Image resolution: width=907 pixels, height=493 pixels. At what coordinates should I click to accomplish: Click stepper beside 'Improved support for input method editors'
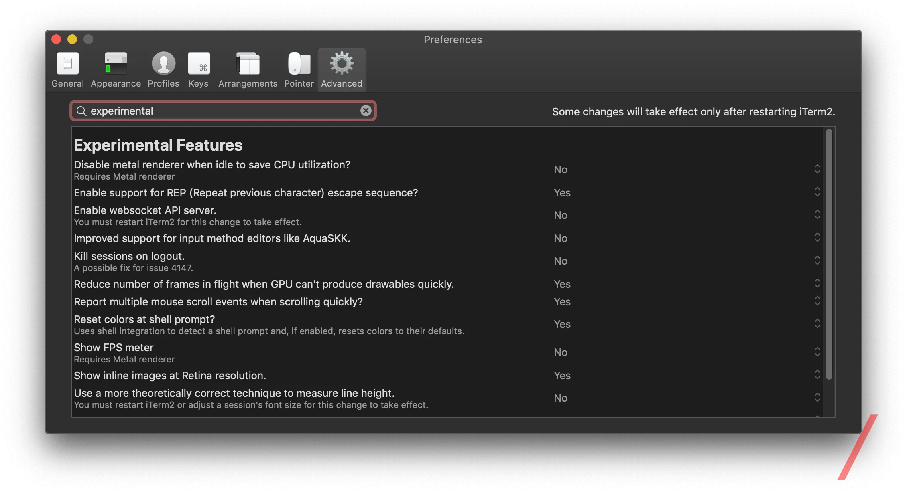click(x=818, y=238)
